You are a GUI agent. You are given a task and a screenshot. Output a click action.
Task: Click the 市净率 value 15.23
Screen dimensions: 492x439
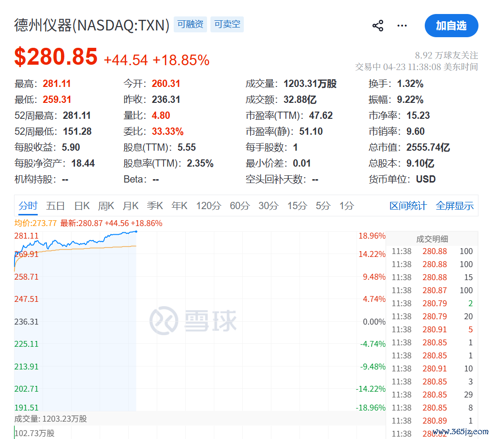pyautogui.click(x=418, y=115)
